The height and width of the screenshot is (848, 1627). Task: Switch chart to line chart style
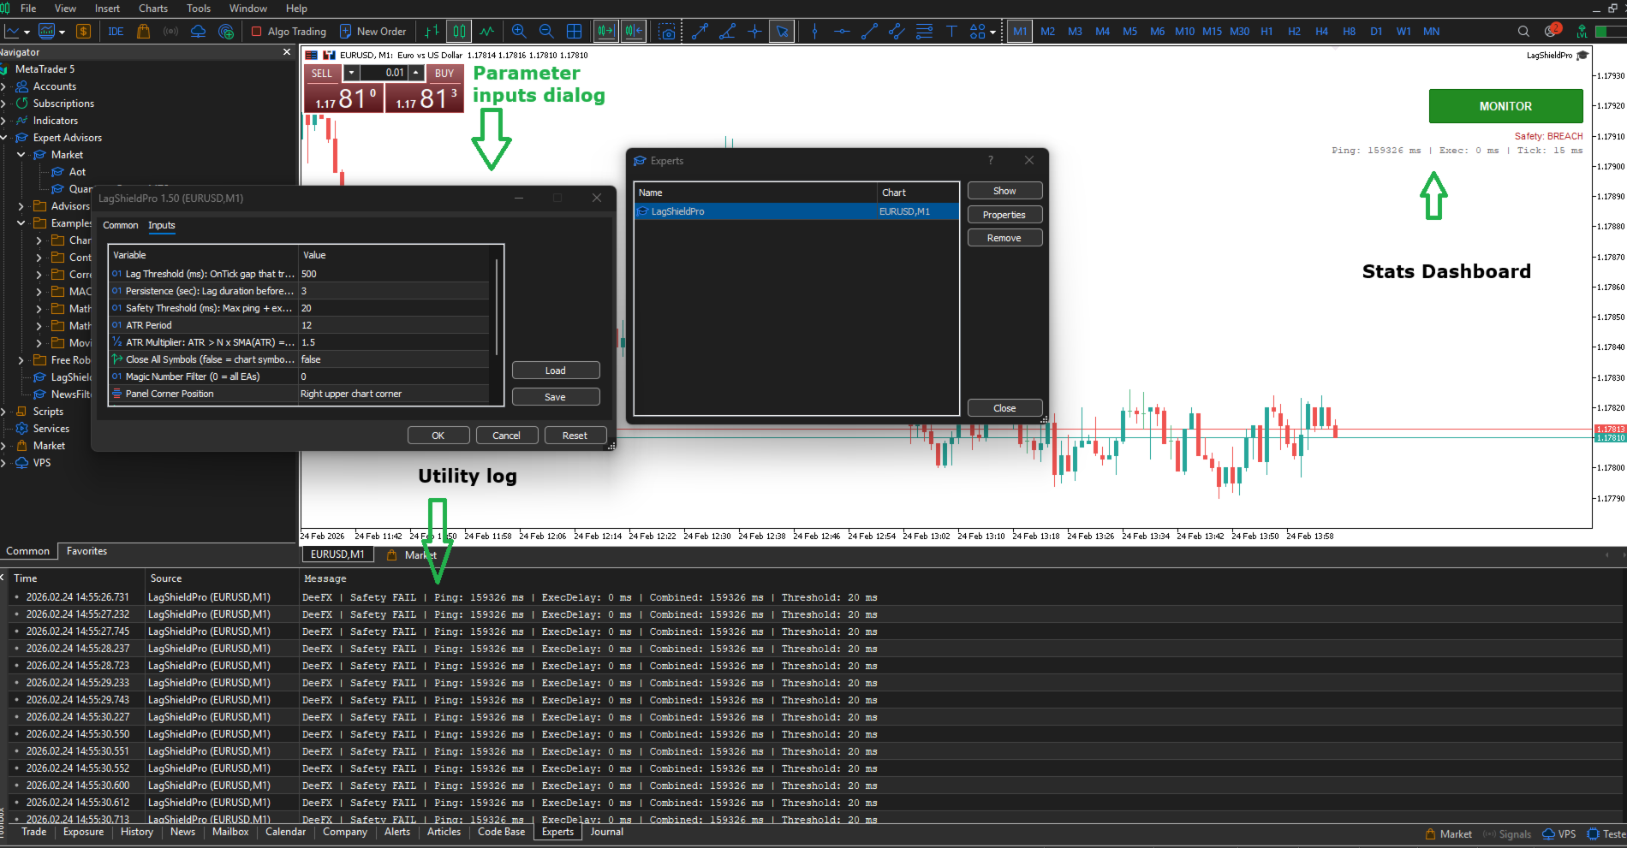(x=487, y=32)
